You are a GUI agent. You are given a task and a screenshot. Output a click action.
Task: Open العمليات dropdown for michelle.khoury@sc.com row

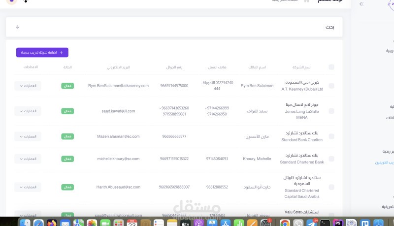(x=28, y=159)
